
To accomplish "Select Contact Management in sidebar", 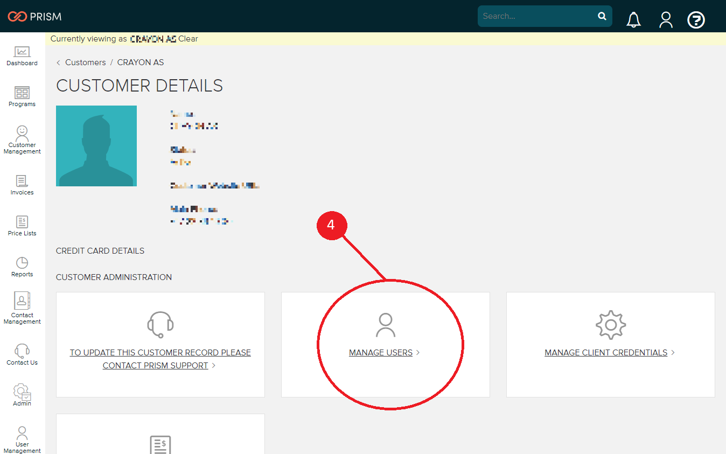I will pyautogui.click(x=22, y=309).
